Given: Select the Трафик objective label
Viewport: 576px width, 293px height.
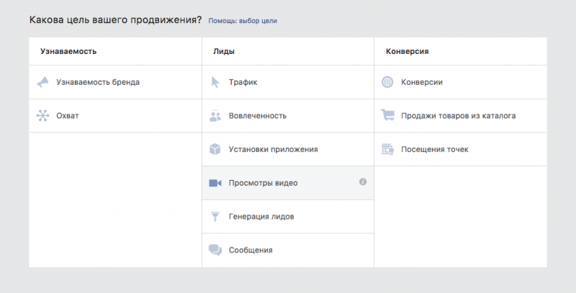Looking at the screenshot, I should [x=243, y=82].
